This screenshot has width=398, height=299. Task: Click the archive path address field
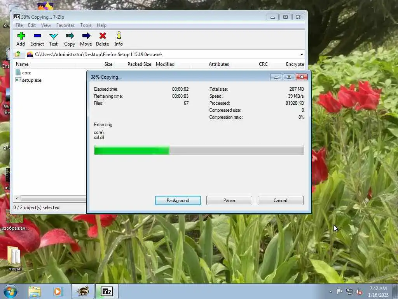pos(162,55)
